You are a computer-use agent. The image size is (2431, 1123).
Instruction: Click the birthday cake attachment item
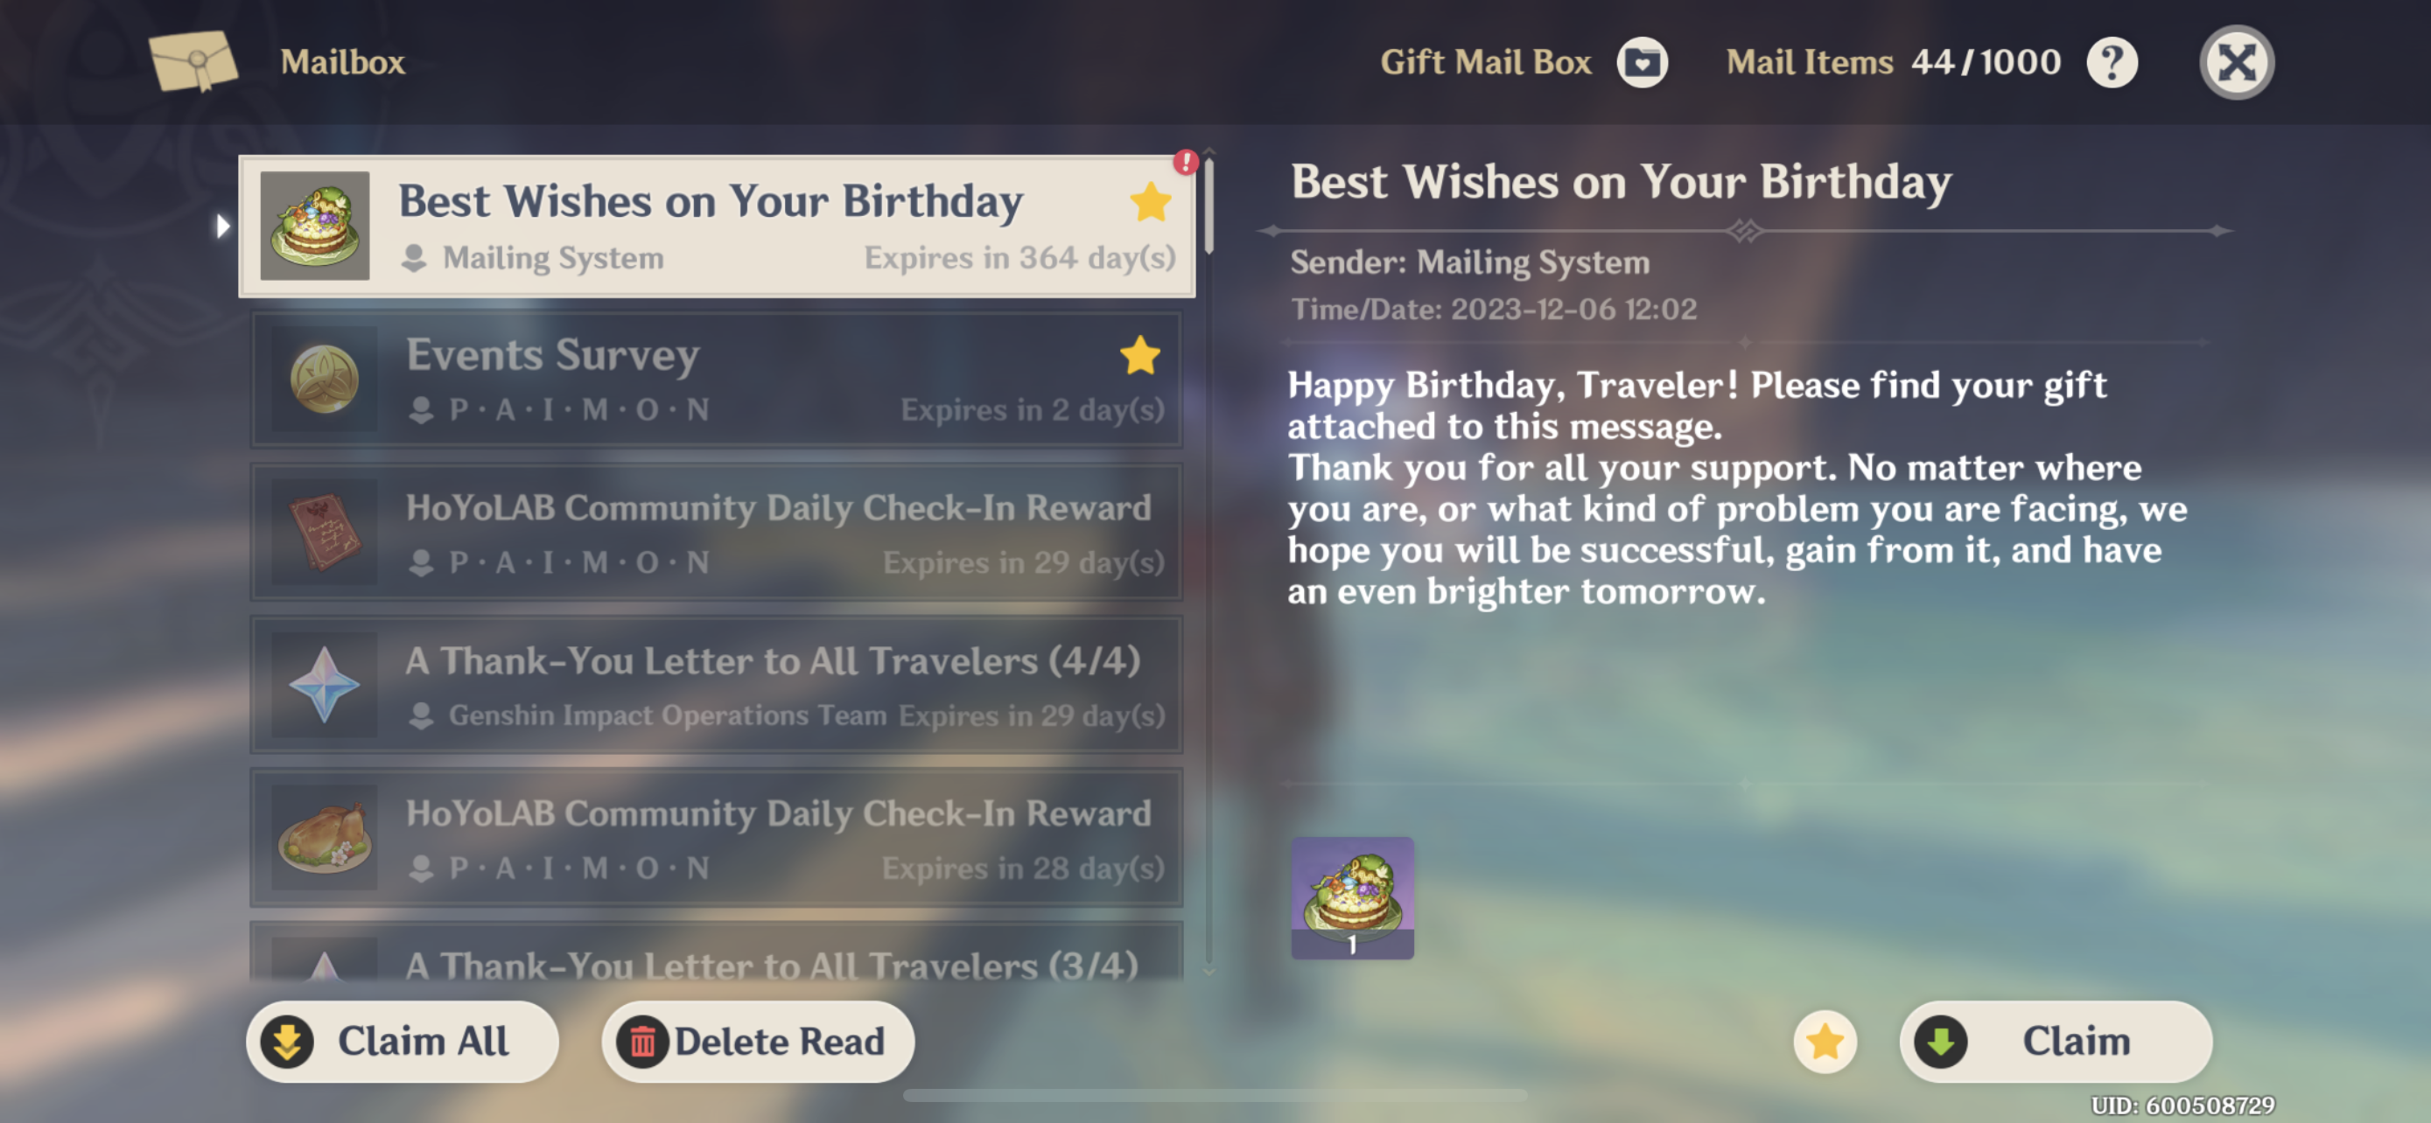click(1351, 897)
